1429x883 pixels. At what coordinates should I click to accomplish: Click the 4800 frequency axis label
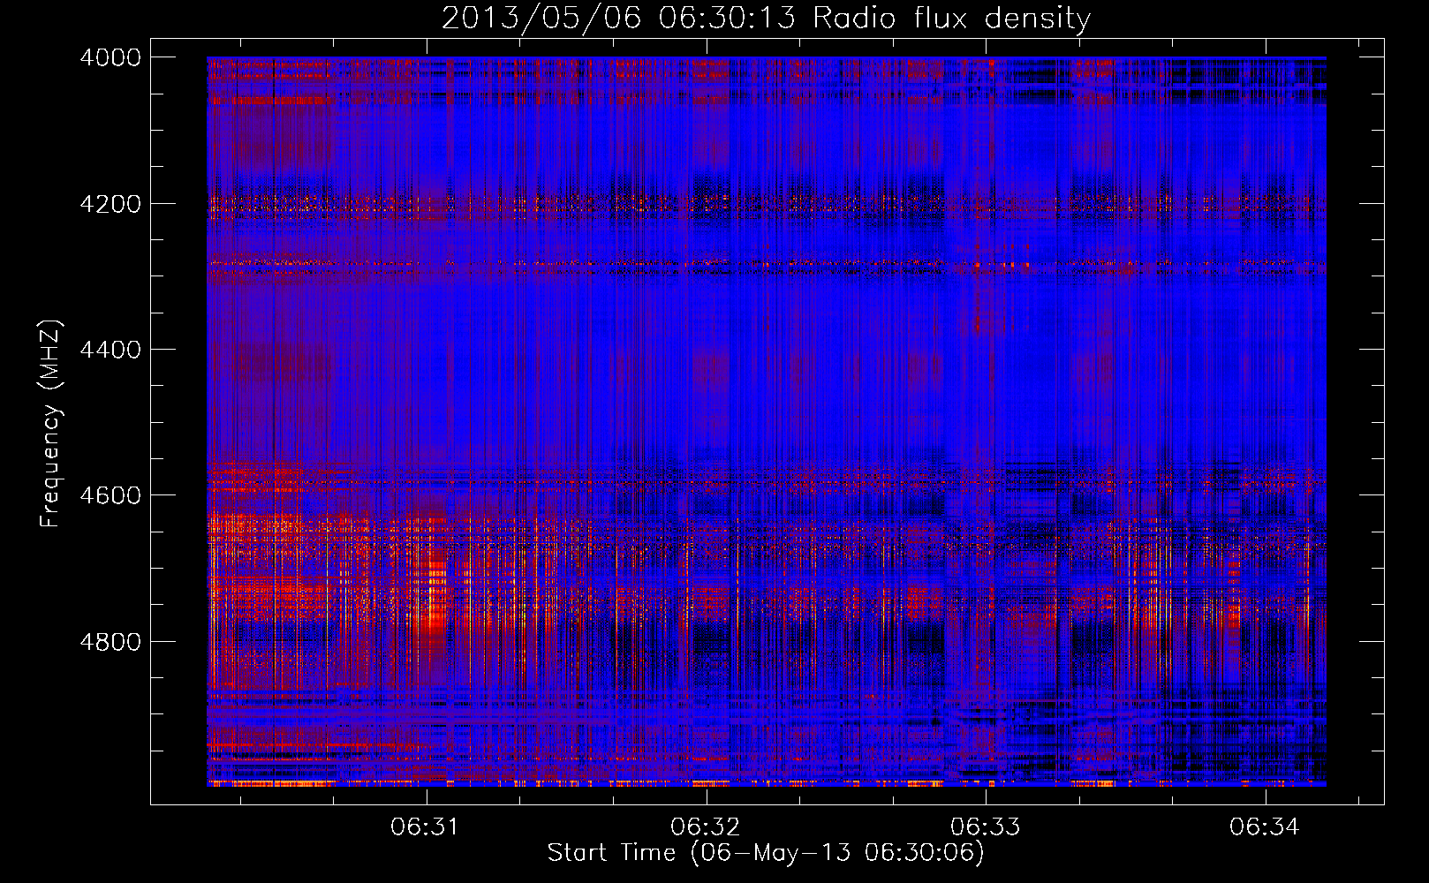110,642
